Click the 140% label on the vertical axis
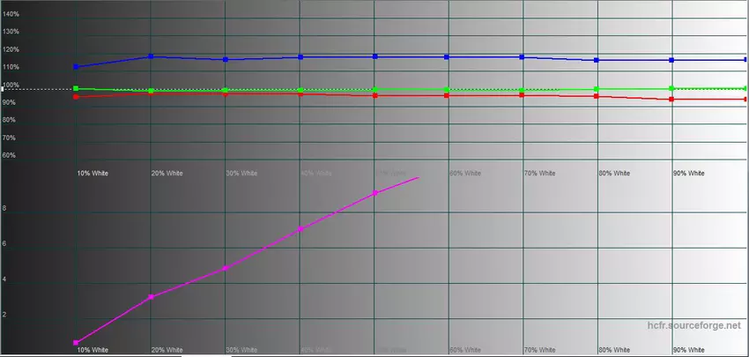 pyautogui.click(x=11, y=14)
